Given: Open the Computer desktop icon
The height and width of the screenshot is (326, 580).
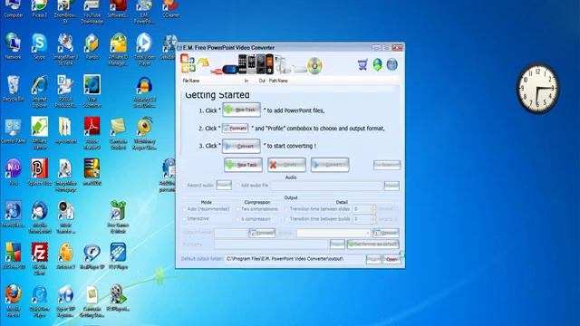Looking at the screenshot, I should 14,9.
